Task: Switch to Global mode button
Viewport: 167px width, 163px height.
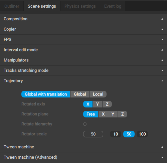Action: [80, 94]
